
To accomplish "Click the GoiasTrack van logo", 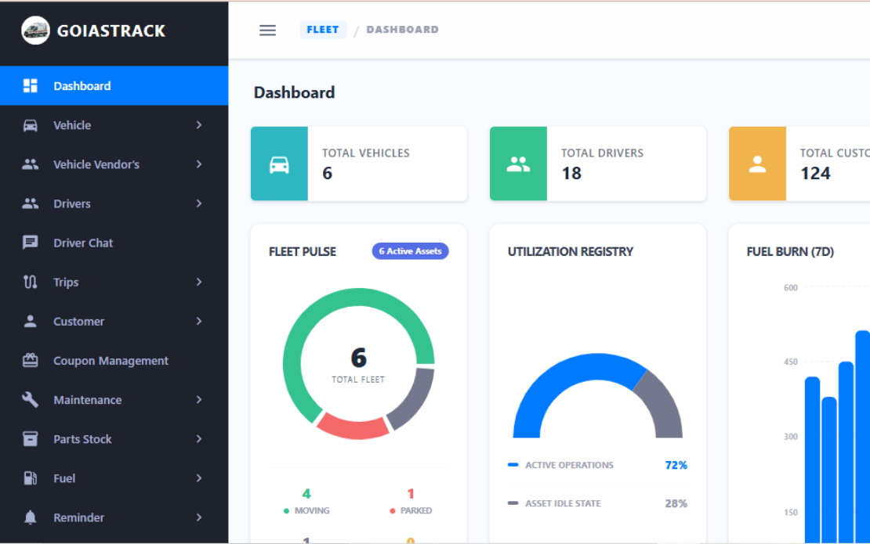I will click(x=35, y=30).
